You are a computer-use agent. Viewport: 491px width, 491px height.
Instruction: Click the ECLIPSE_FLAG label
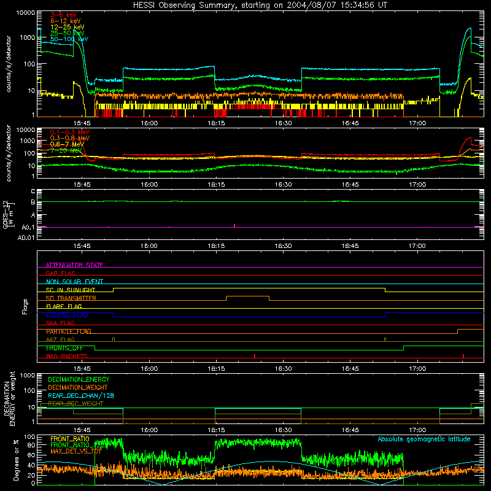(x=67, y=315)
